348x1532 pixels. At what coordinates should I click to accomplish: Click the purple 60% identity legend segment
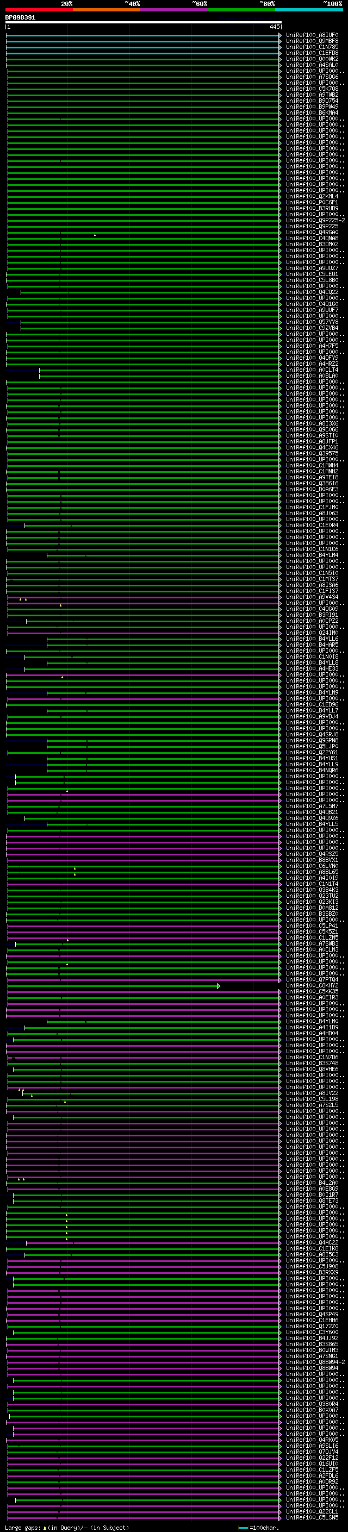tap(173, 10)
